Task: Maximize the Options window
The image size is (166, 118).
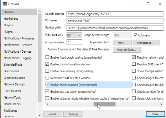Action: pyautogui.click(x=148, y=4)
